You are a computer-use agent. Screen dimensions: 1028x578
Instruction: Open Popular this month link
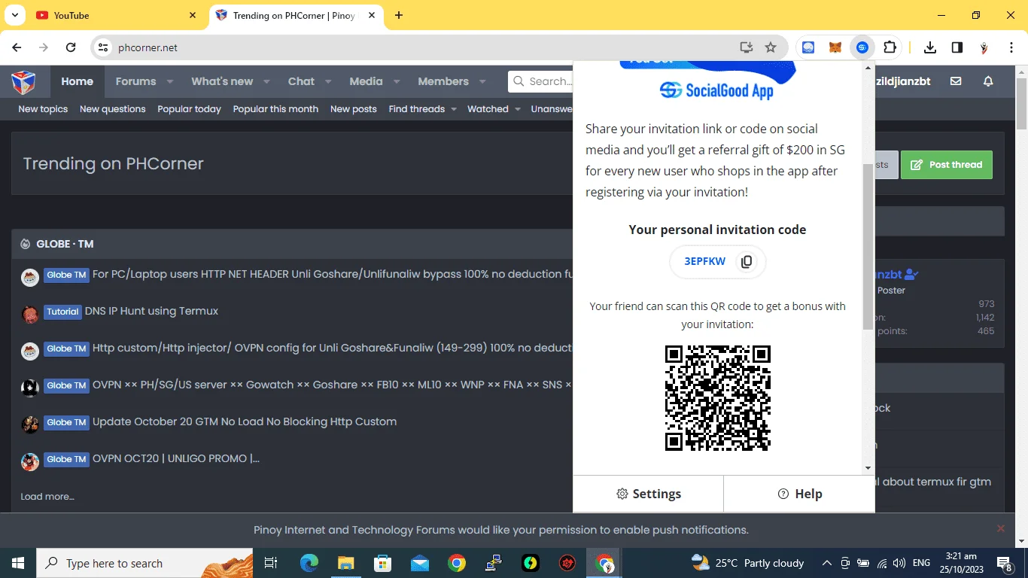(275, 109)
